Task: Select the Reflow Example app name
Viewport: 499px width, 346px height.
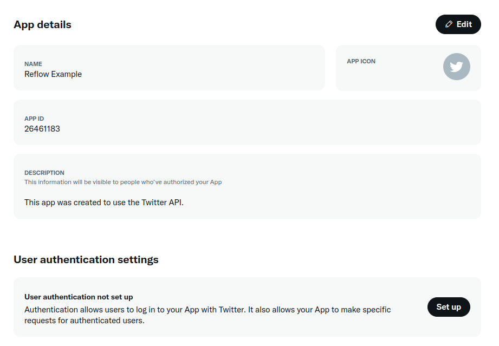Action: click(x=53, y=74)
